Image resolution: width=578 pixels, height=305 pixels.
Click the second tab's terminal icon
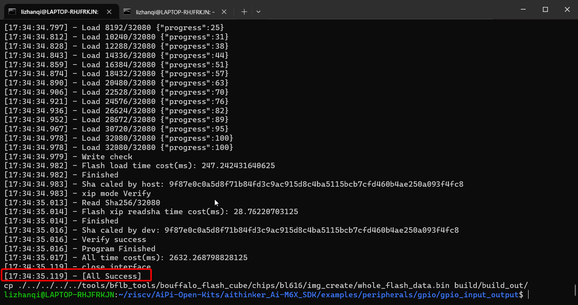(x=127, y=12)
